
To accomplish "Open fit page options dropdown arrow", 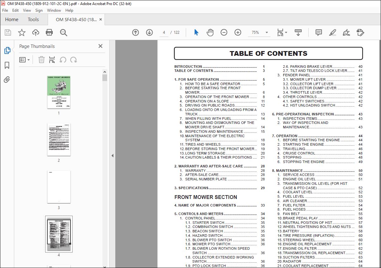I will click(286, 32).
